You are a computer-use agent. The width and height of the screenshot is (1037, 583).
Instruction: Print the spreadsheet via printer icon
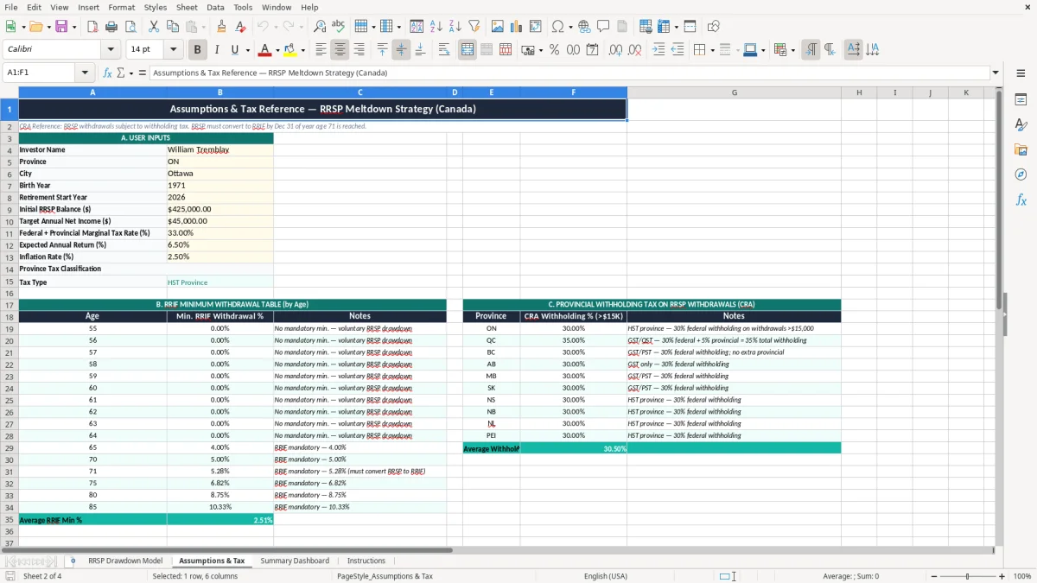pyautogui.click(x=111, y=27)
